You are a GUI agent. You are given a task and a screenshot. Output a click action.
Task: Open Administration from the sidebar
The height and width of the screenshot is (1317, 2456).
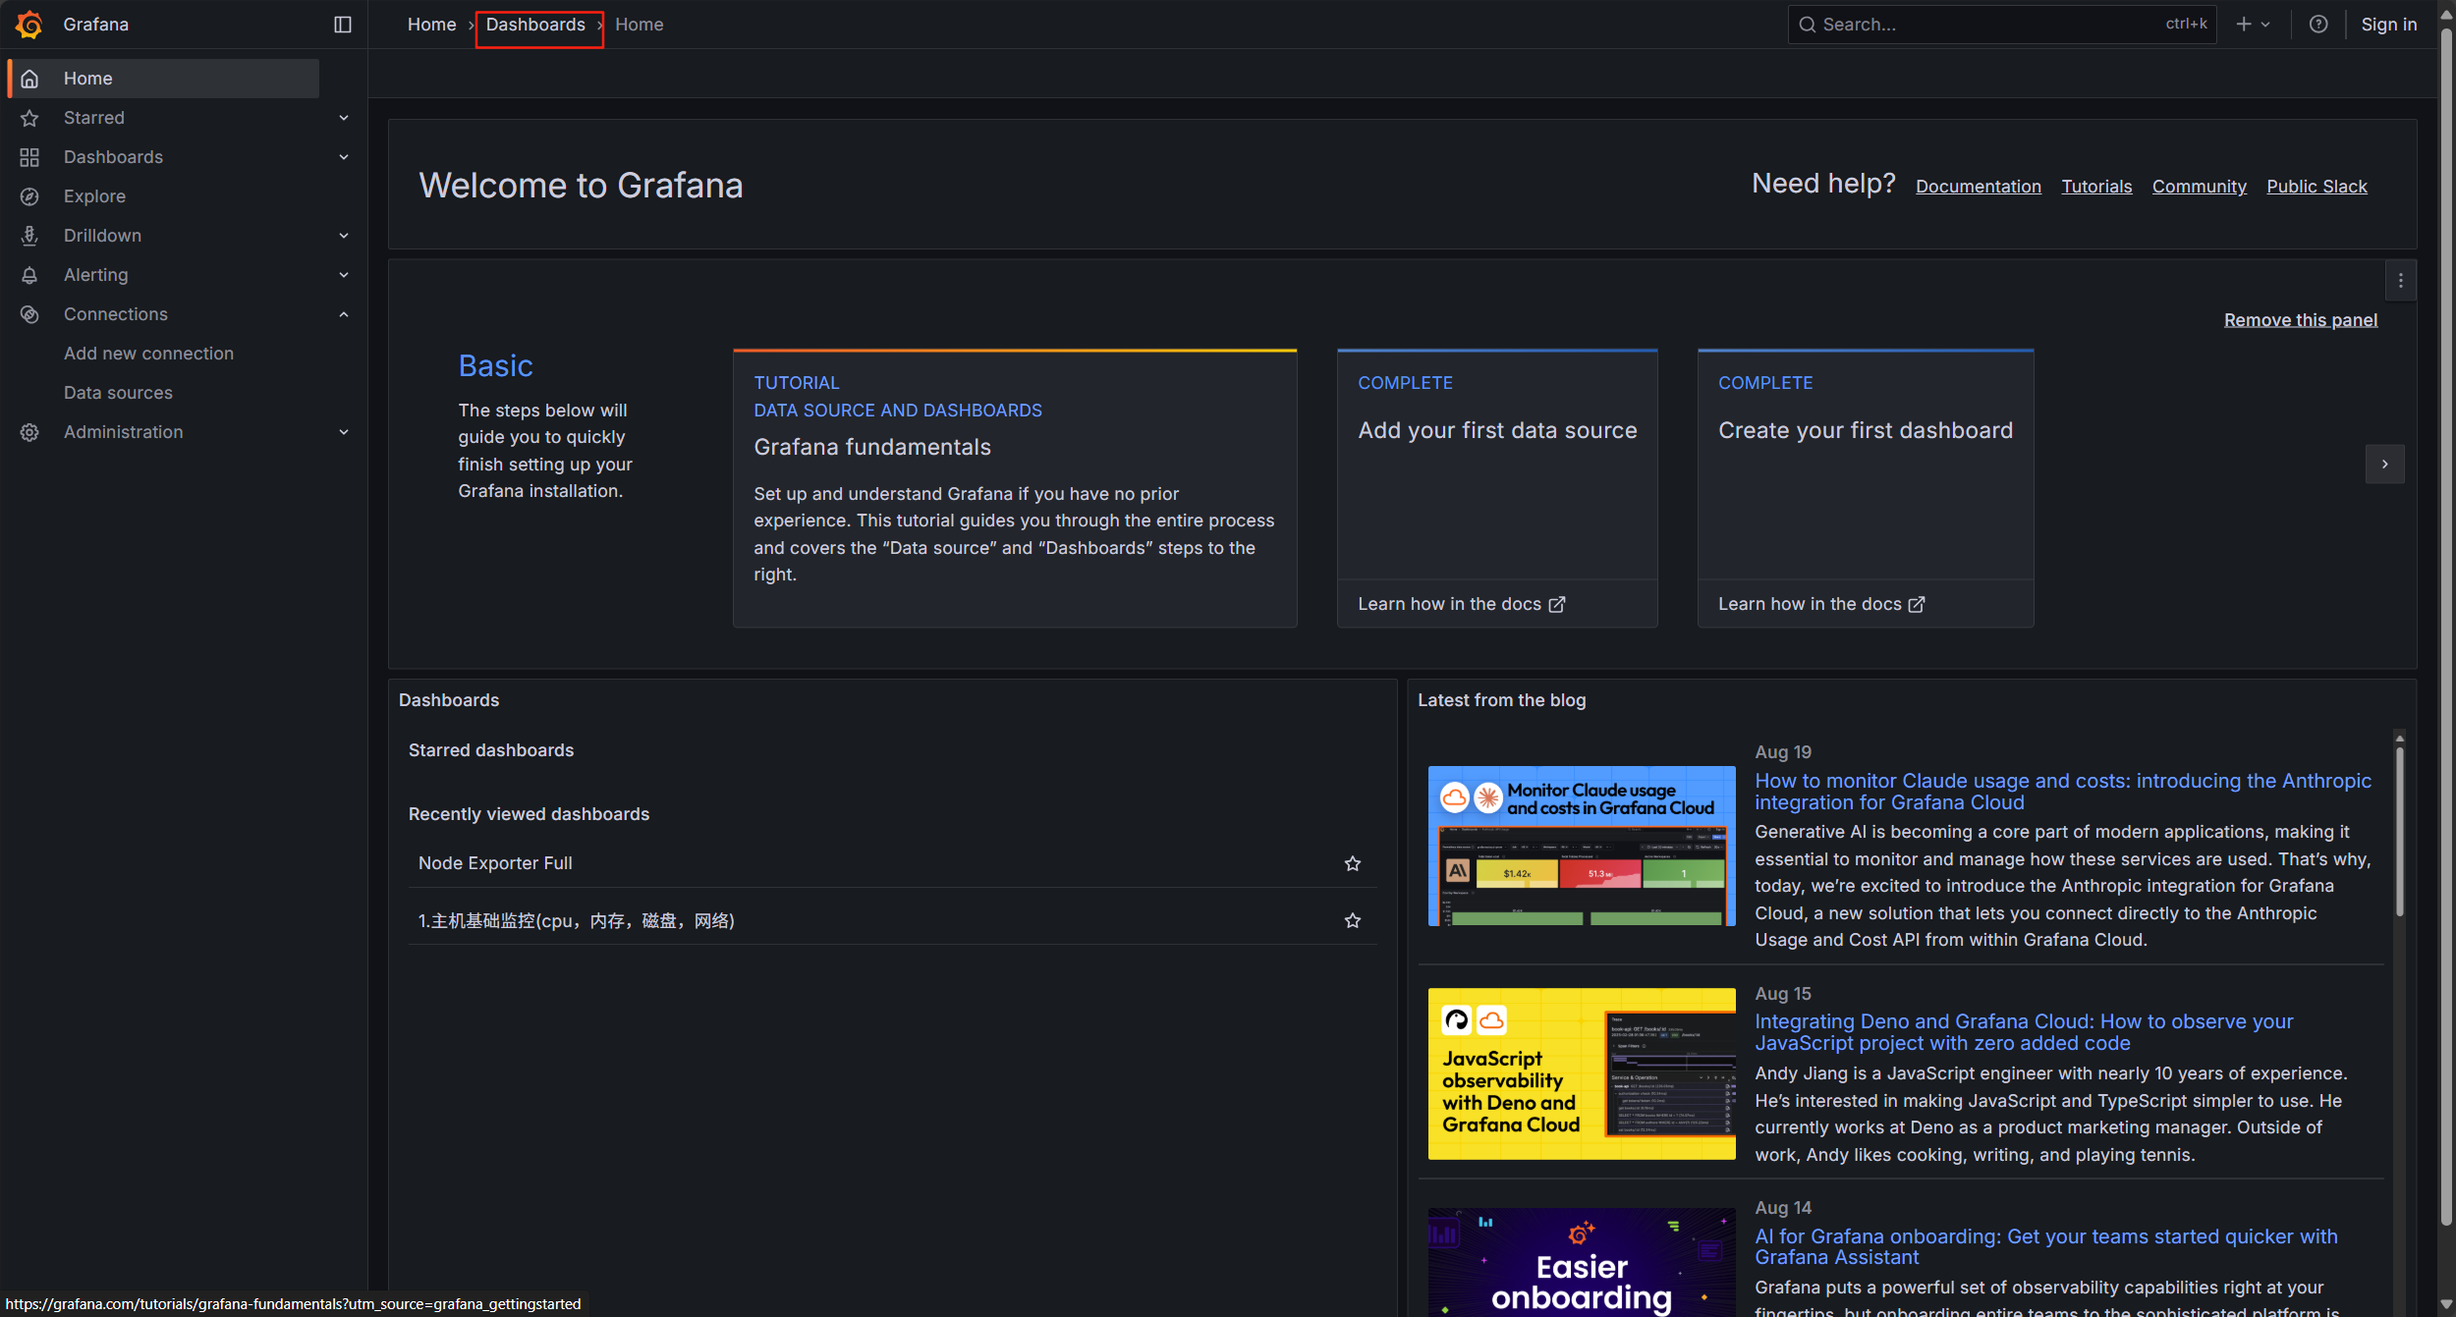click(x=123, y=432)
